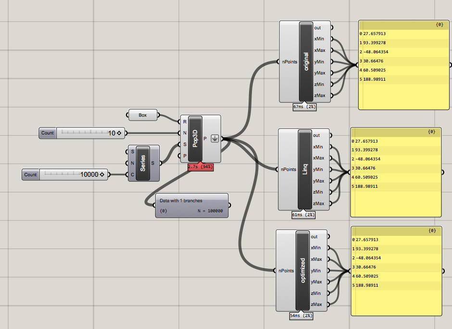Click the zMax output on optimized component

click(x=316, y=304)
